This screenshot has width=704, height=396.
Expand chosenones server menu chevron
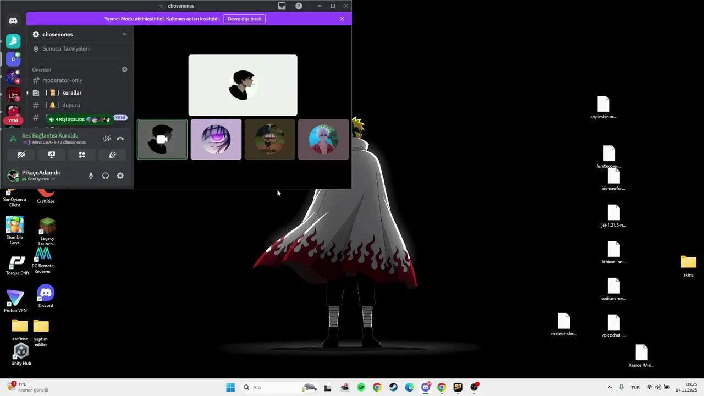pyautogui.click(x=124, y=34)
